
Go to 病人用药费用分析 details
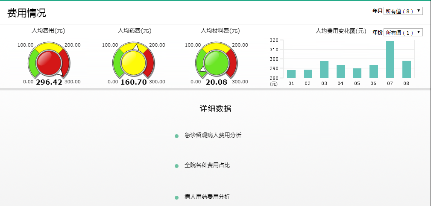(x=207, y=197)
